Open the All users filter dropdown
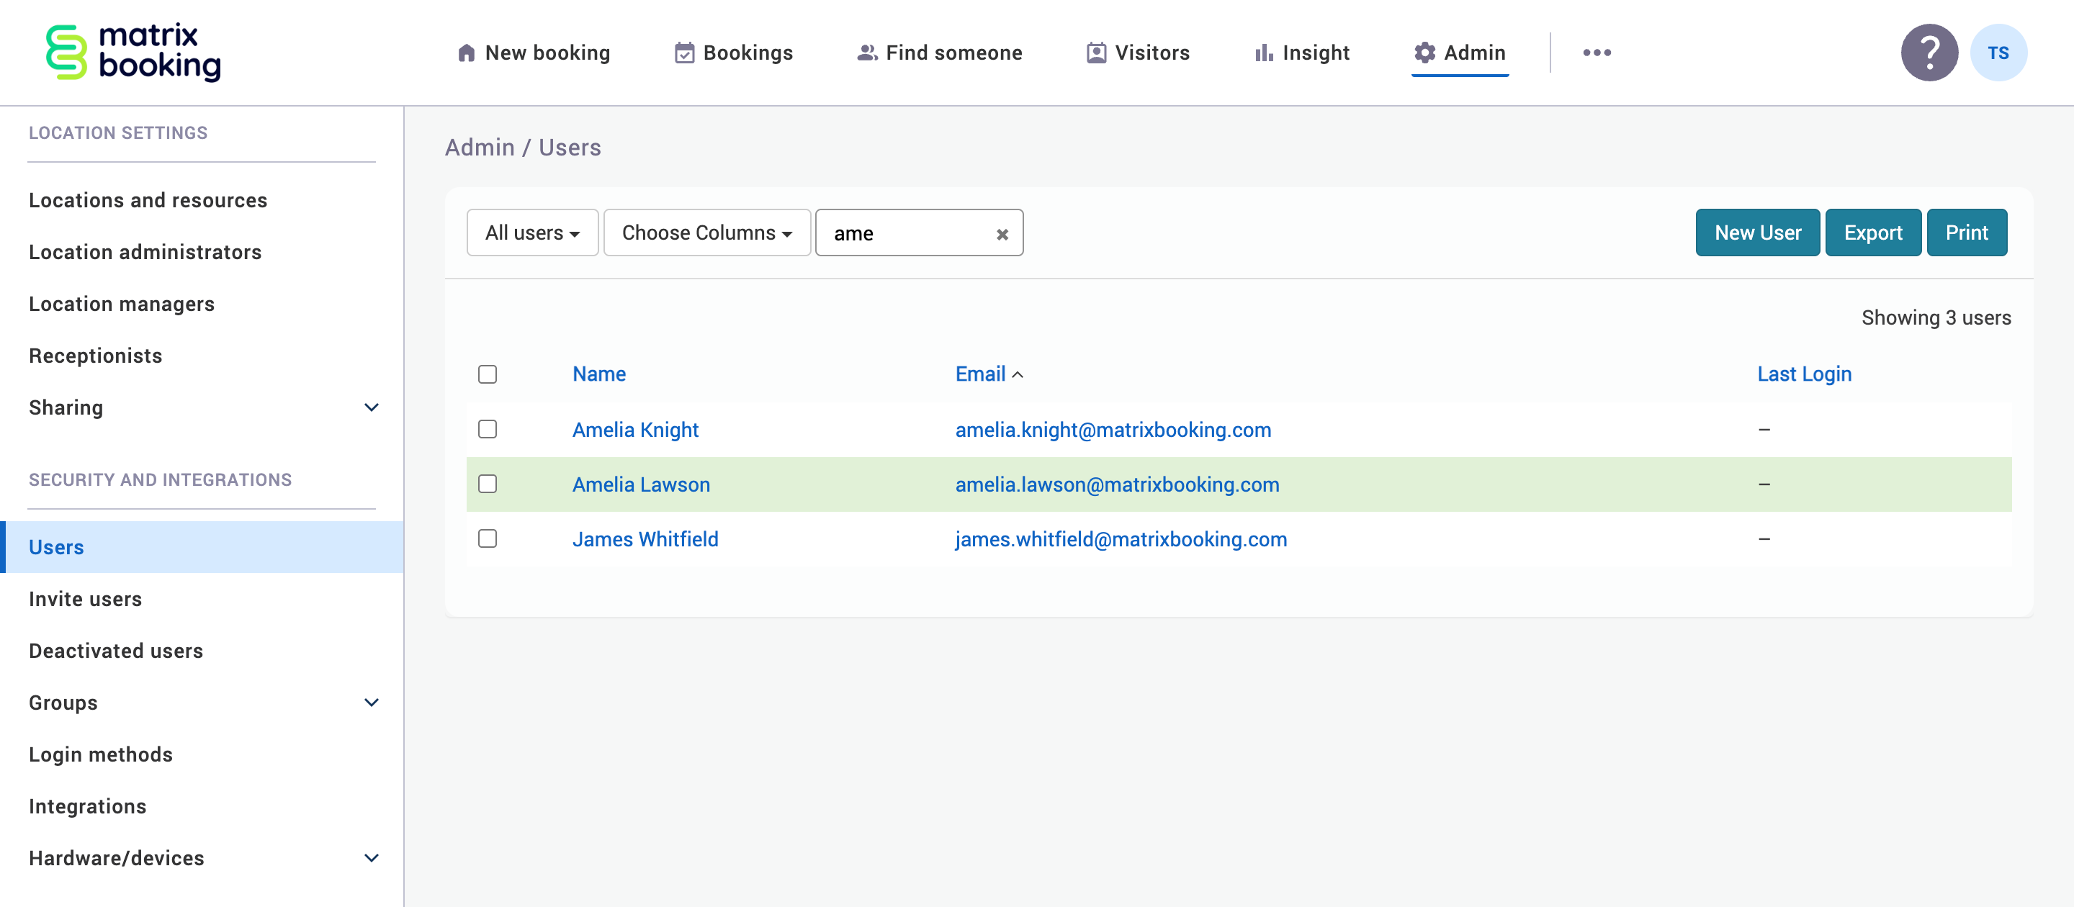This screenshot has width=2074, height=907. tap(531, 233)
